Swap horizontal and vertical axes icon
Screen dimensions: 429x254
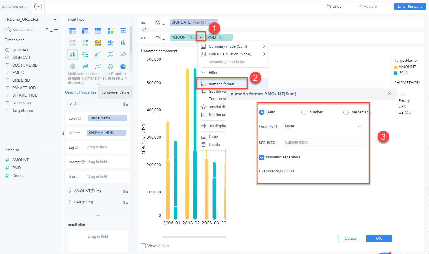[x=145, y=30]
